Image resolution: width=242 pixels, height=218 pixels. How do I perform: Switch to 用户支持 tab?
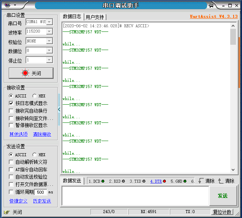pos(95,17)
